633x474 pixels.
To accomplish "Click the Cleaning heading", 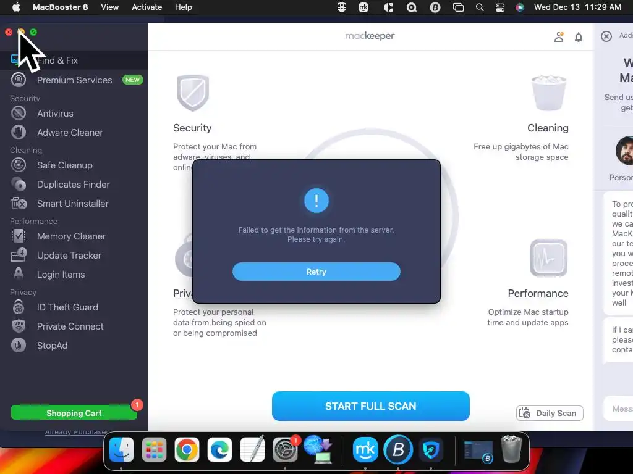I will (548, 128).
